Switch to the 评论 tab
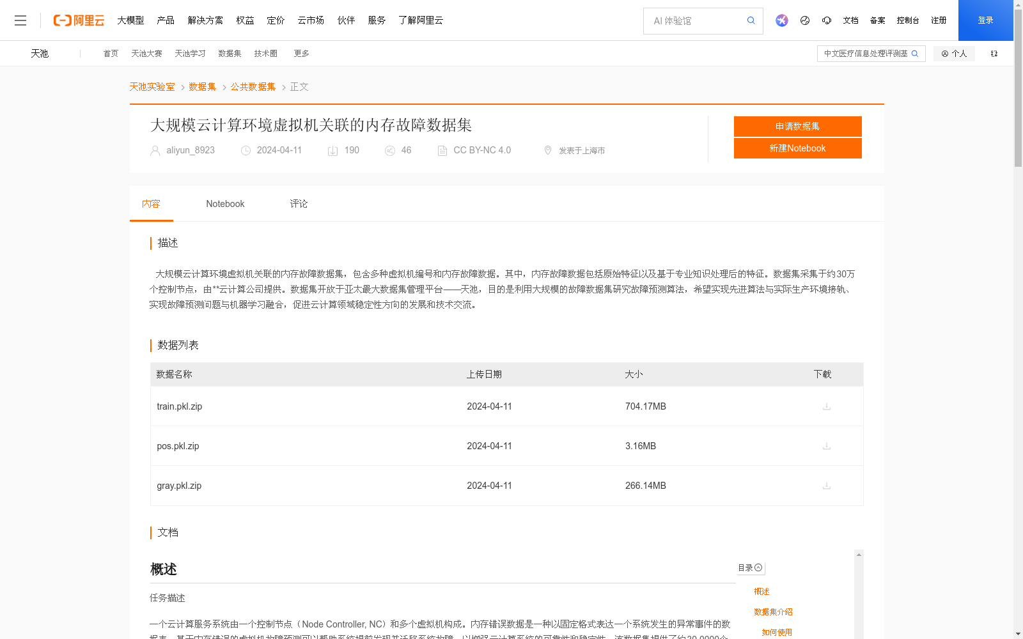 point(299,204)
